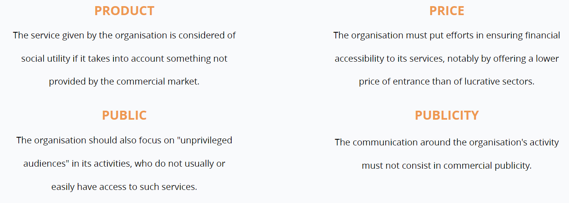Click the PRICE heading

click(446, 11)
